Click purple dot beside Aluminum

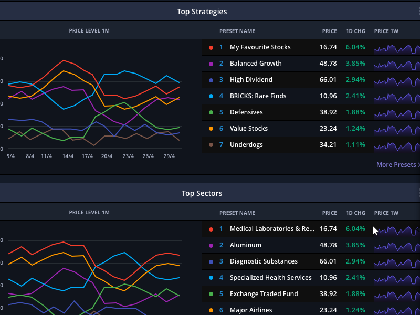[211, 245]
